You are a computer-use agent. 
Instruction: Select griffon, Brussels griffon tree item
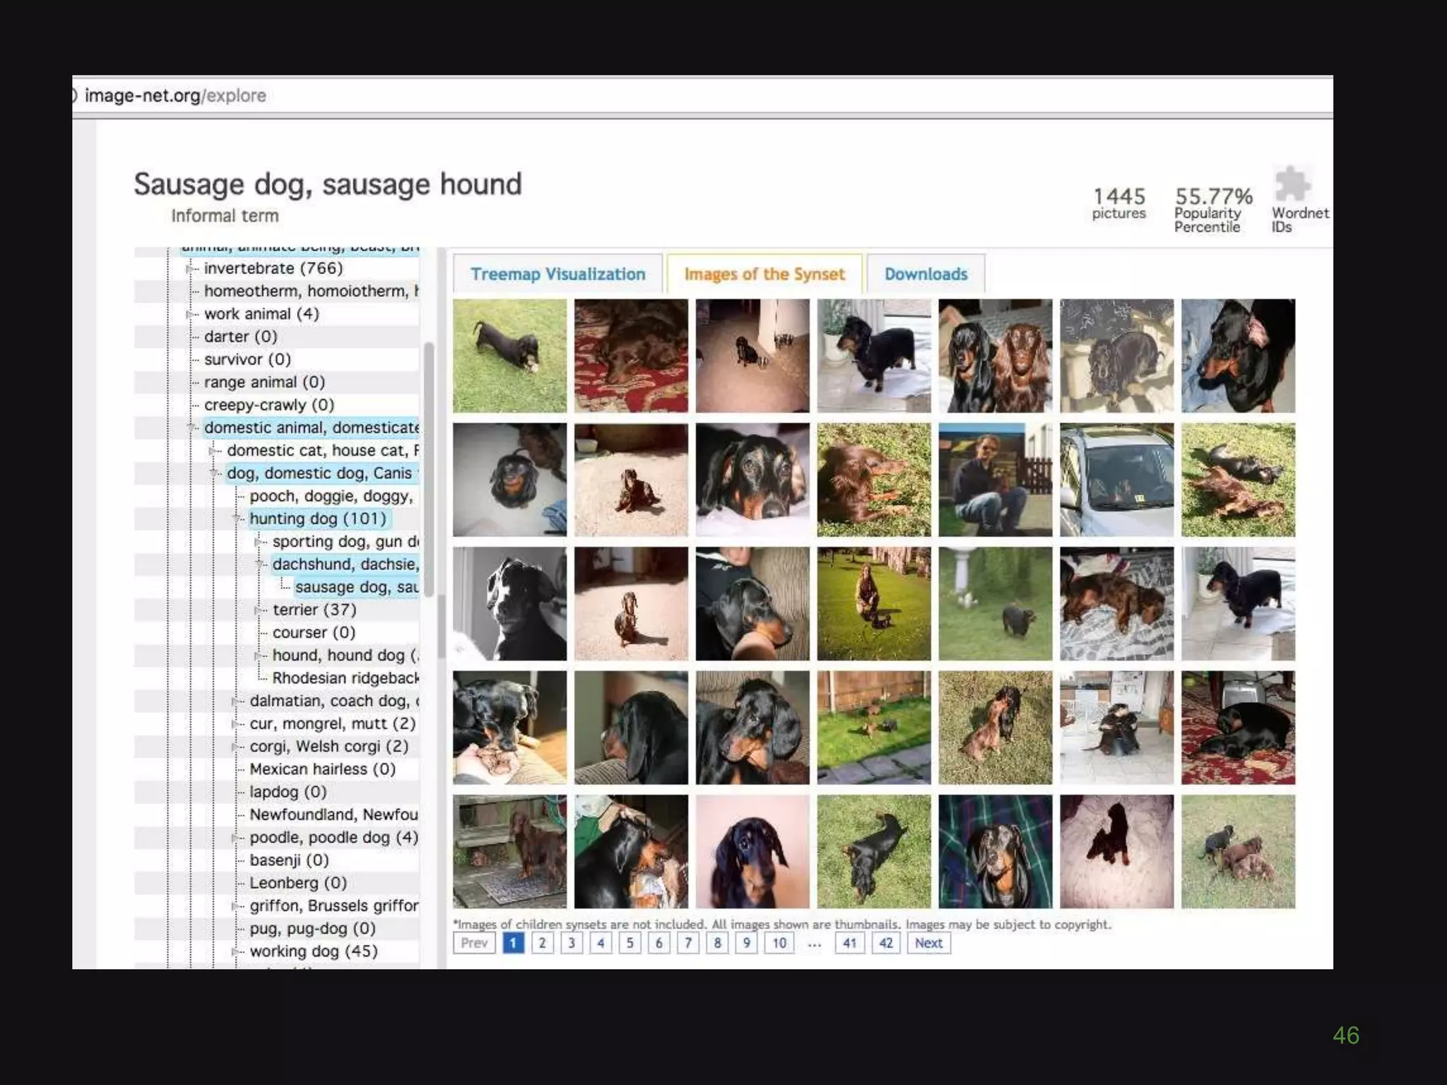pos(333,906)
